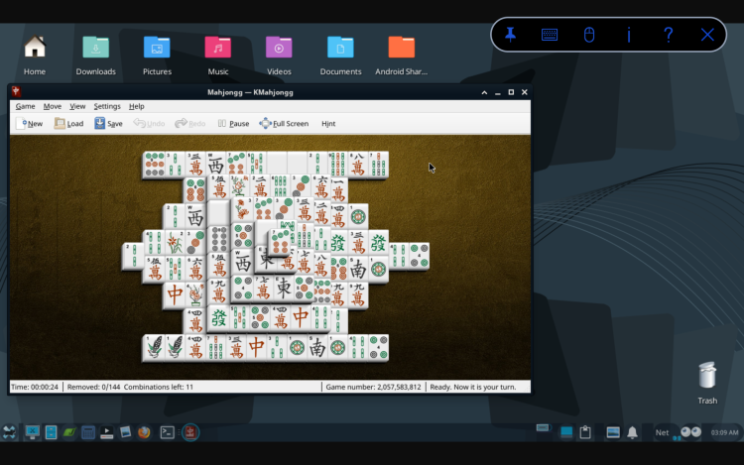Click the Game number status bar field
Screen dimensions: 744x465
[373, 387]
